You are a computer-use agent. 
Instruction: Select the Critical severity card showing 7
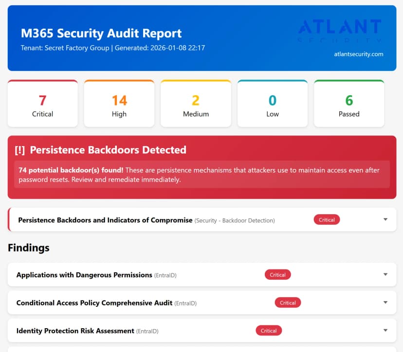point(42,103)
